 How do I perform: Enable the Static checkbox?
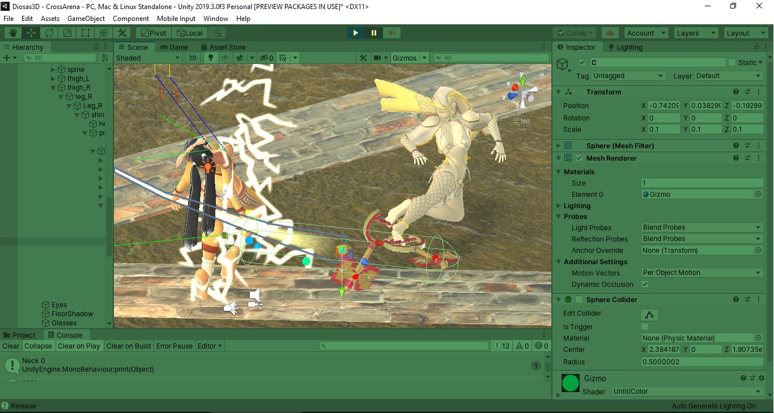point(732,62)
